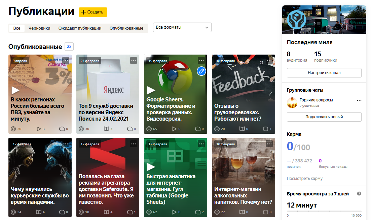Switch to Ожидают публикации tab

[80, 28]
